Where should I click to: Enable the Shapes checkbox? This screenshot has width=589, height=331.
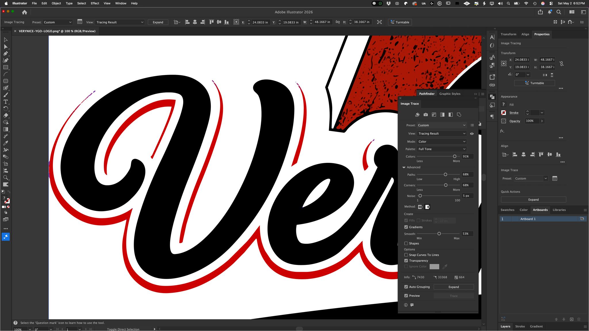click(406, 243)
